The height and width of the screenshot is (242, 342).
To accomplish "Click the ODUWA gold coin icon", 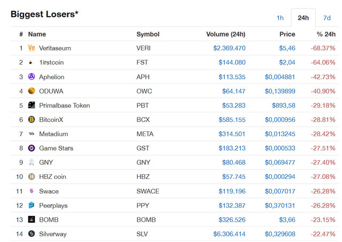I will [x=32, y=91].
